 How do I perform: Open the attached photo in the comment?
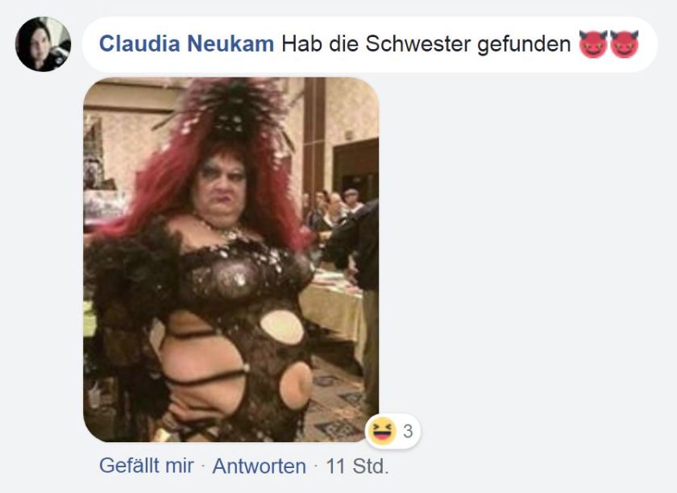[231, 259]
